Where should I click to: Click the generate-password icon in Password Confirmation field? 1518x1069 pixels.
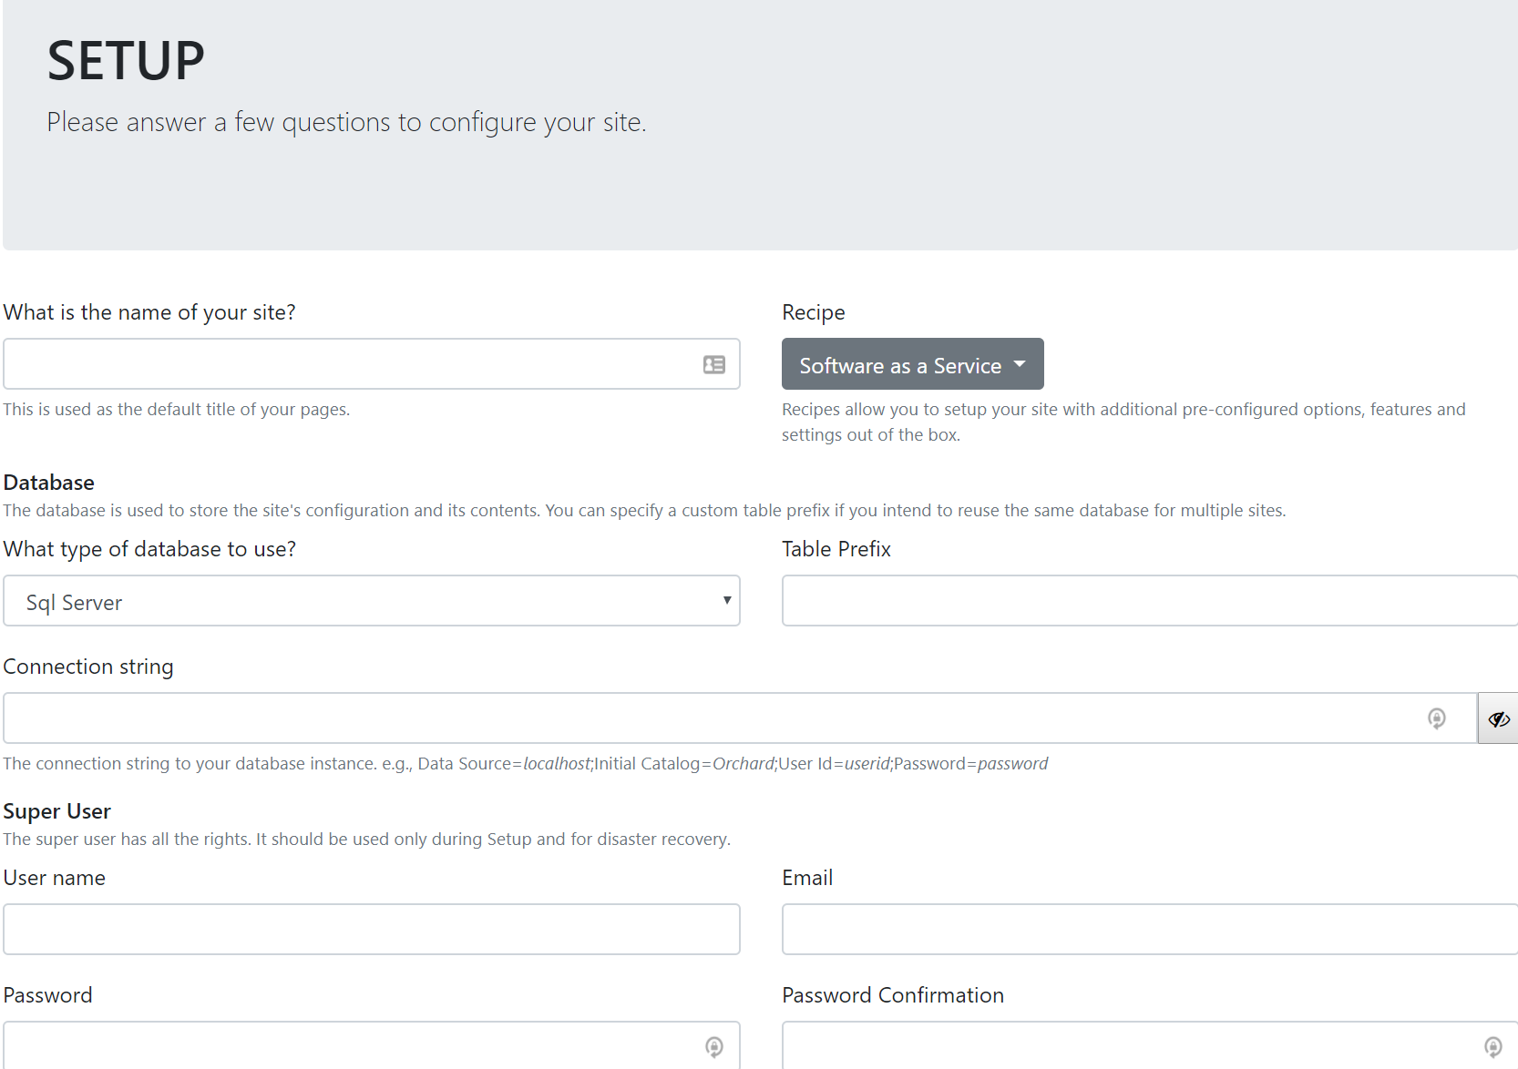(x=1491, y=1047)
